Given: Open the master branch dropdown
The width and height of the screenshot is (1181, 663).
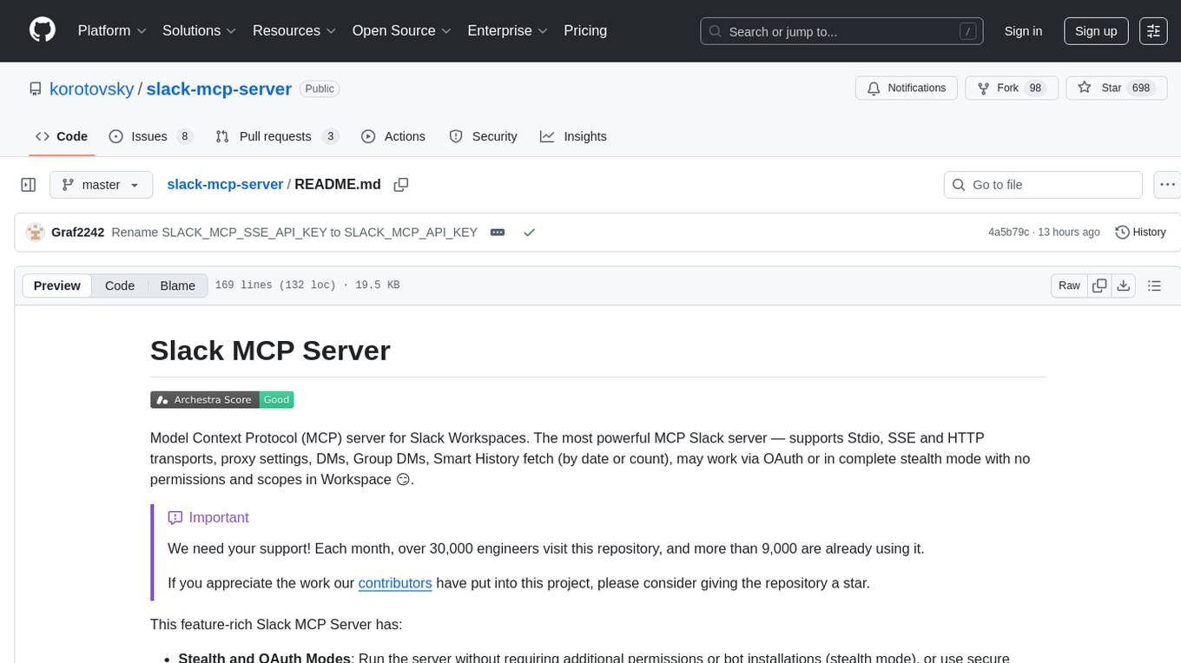Looking at the screenshot, I should tap(102, 185).
